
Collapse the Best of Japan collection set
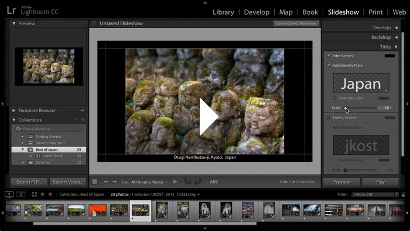point(23,150)
